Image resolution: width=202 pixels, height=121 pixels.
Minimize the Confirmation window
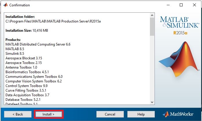click(168, 5)
